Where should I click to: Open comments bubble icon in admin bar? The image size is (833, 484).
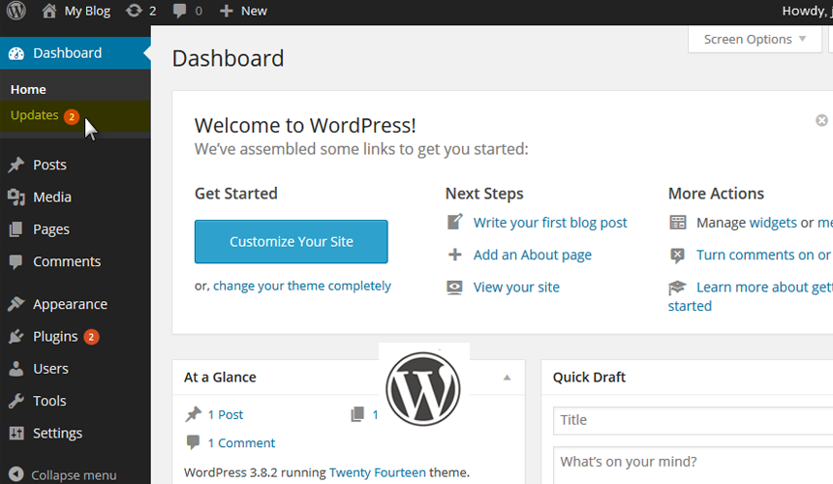click(179, 12)
